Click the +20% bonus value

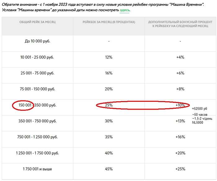[180, 153]
